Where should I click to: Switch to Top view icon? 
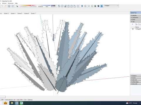click(x=62, y=6)
